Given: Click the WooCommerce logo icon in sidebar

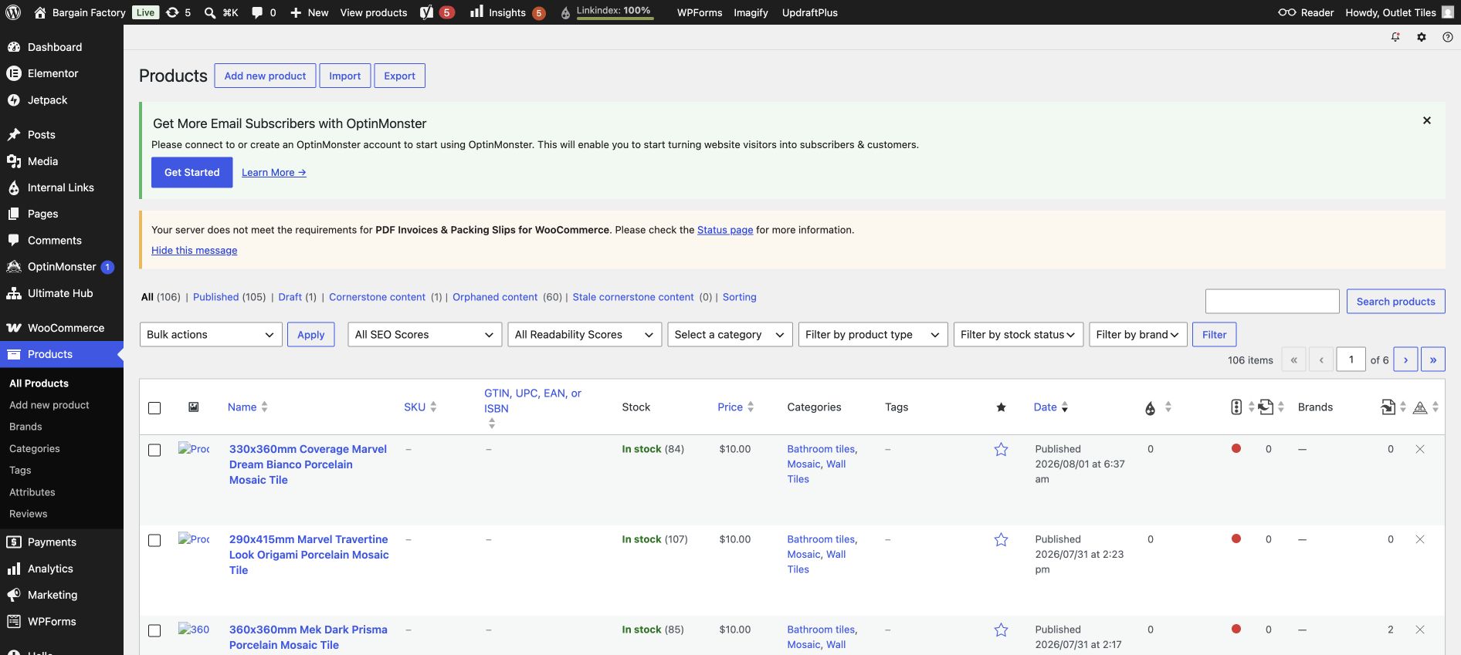Looking at the screenshot, I should click(14, 328).
